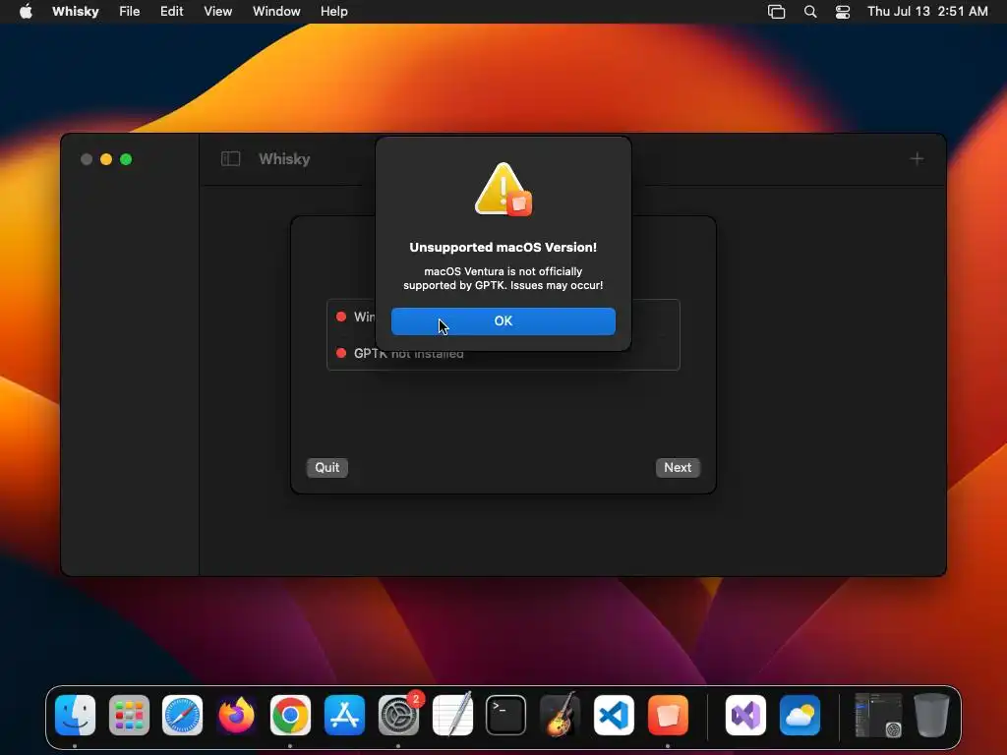Open the Window menu
Image resolution: width=1007 pixels, height=755 pixels.
click(276, 12)
